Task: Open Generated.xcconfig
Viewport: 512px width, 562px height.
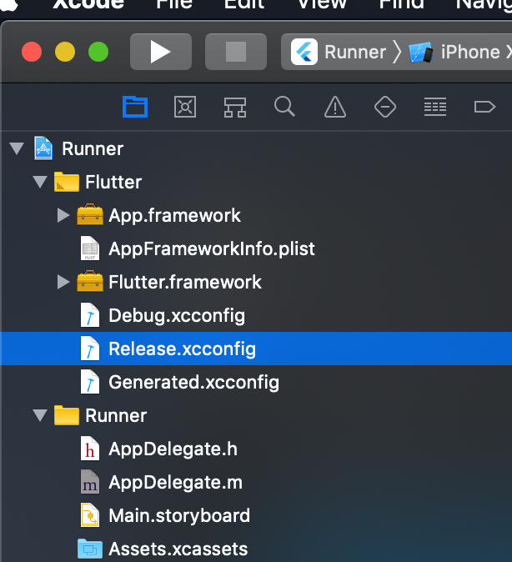Action: (193, 383)
